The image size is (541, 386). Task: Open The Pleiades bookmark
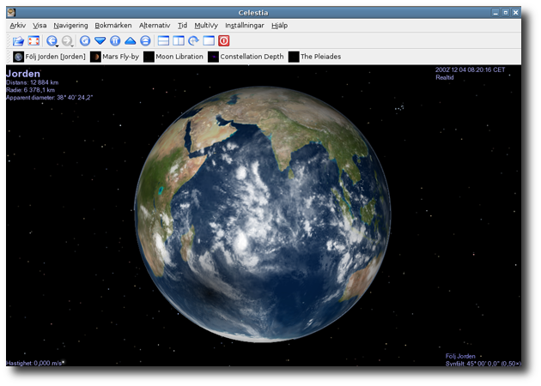pyautogui.click(x=314, y=57)
